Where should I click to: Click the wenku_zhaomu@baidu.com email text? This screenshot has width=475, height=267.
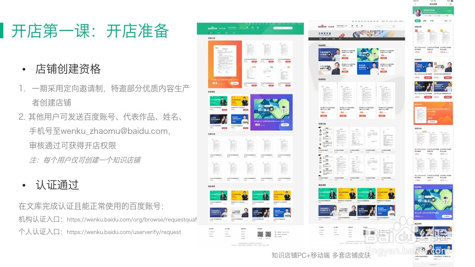coord(114,131)
